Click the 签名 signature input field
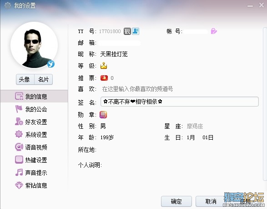267x209 pixels. tap(180, 102)
